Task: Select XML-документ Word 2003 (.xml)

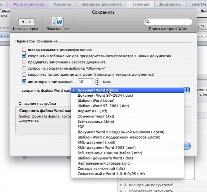Action: (128, 148)
